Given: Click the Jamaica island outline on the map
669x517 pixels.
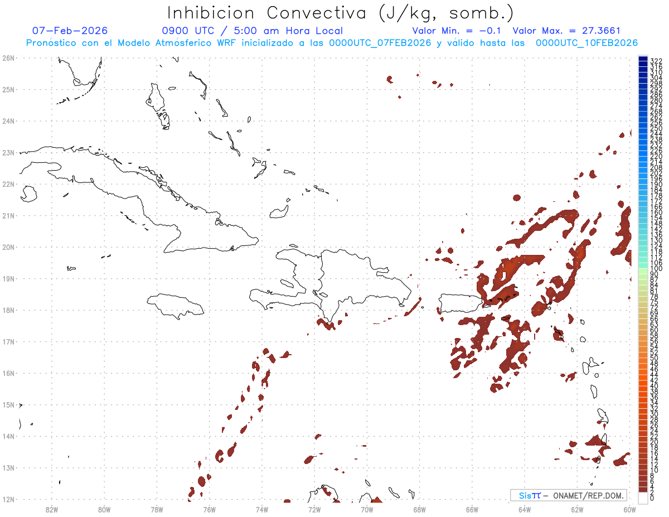Looking at the screenshot, I should tap(176, 306).
